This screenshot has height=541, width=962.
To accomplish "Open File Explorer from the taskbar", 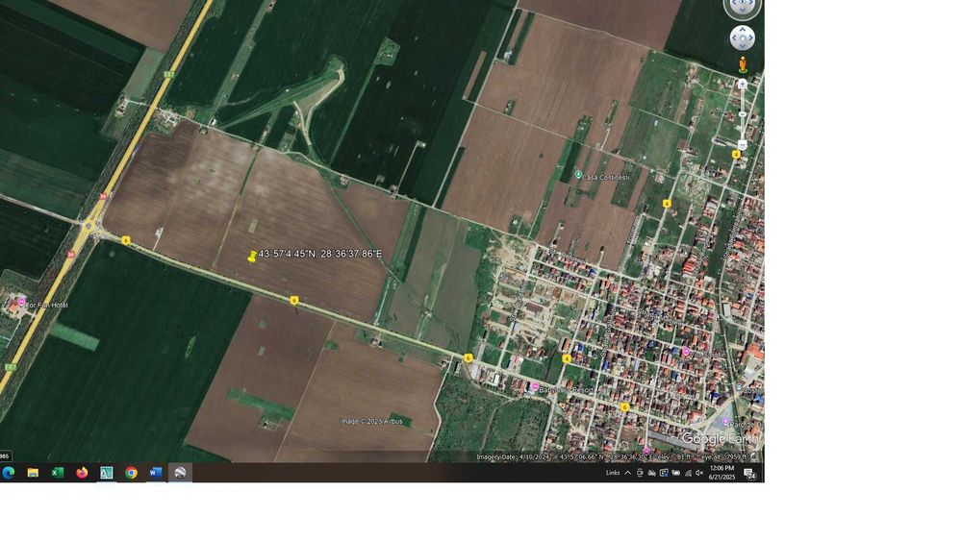I will click(33, 473).
